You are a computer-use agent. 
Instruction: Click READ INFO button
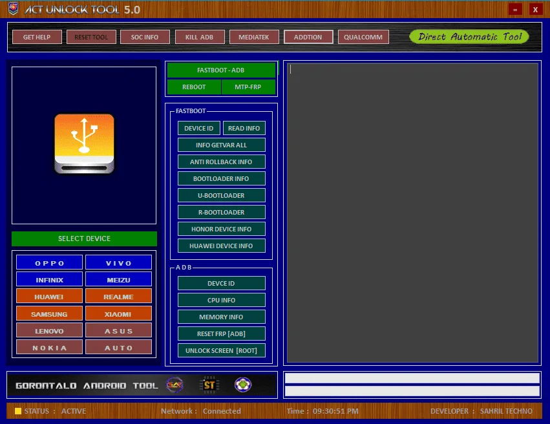click(x=244, y=129)
